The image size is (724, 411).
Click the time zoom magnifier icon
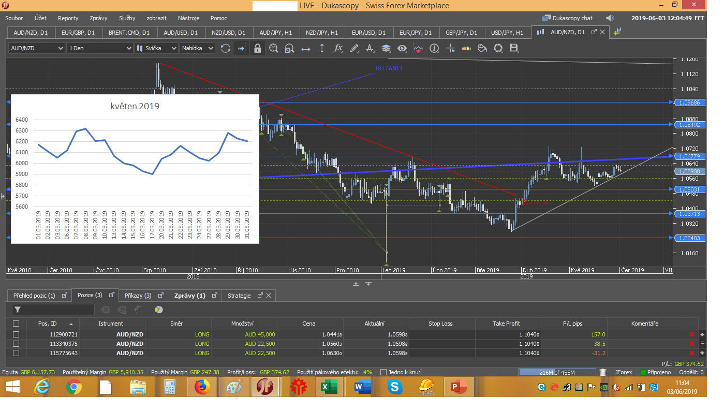click(x=274, y=48)
